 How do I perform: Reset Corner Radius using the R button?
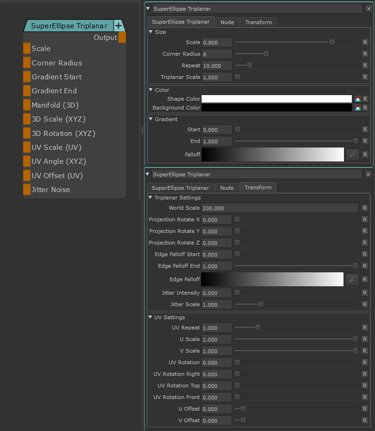[365, 54]
